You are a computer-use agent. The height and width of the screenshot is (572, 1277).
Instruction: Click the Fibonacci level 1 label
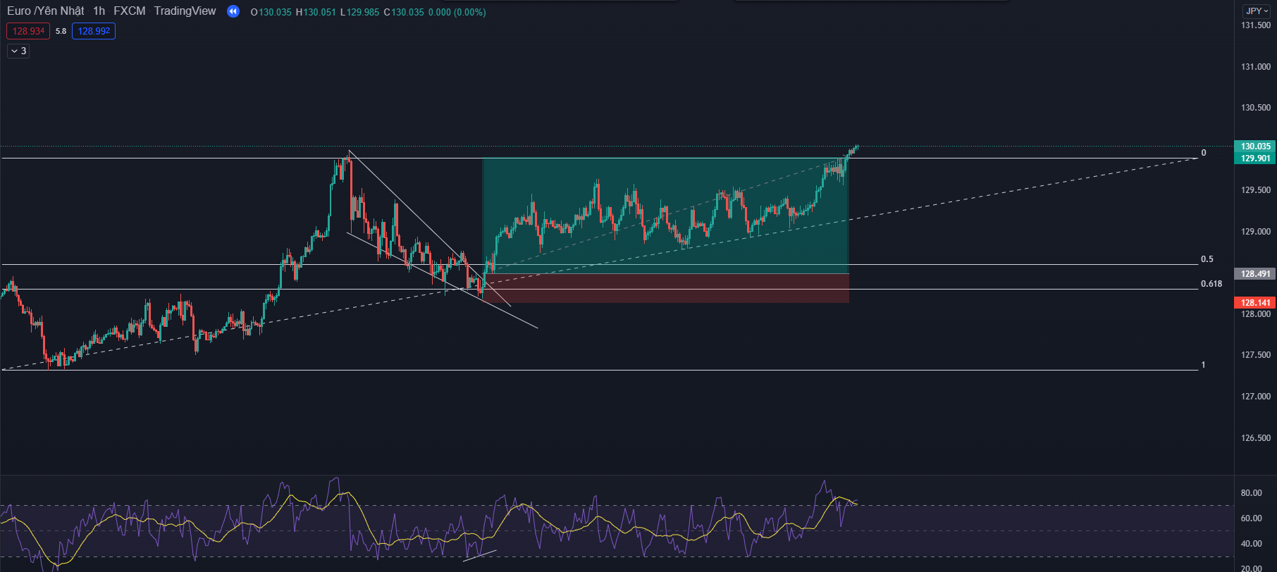point(1203,365)
